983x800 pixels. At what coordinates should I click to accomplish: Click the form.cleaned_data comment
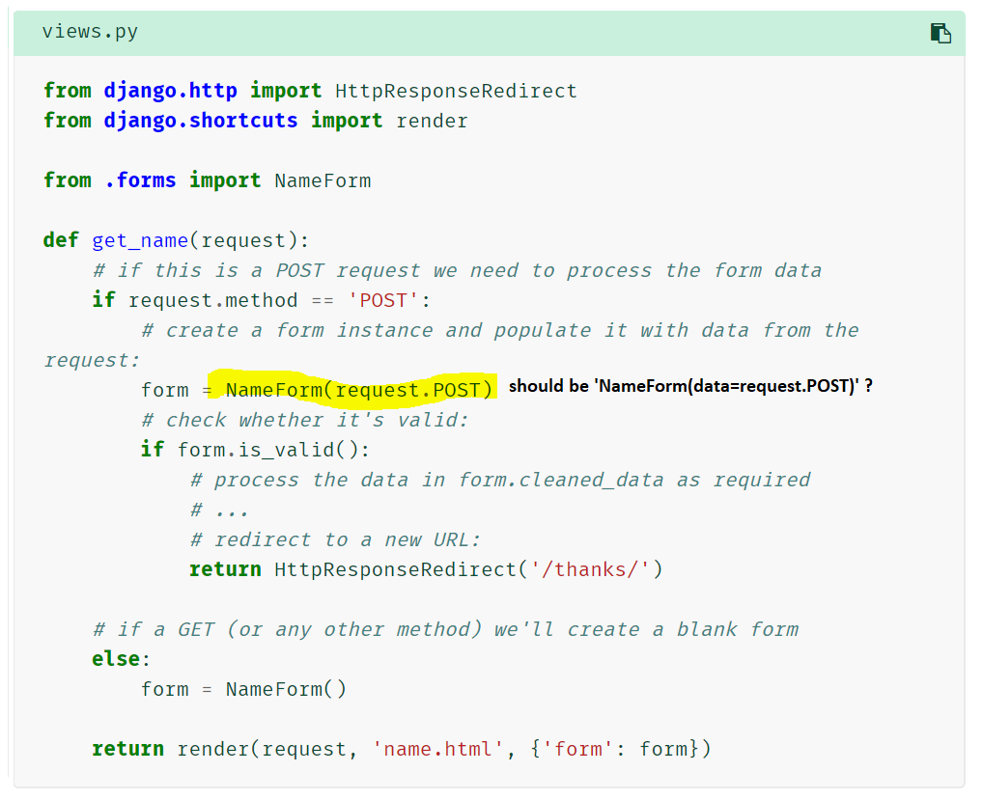point(500,479)
